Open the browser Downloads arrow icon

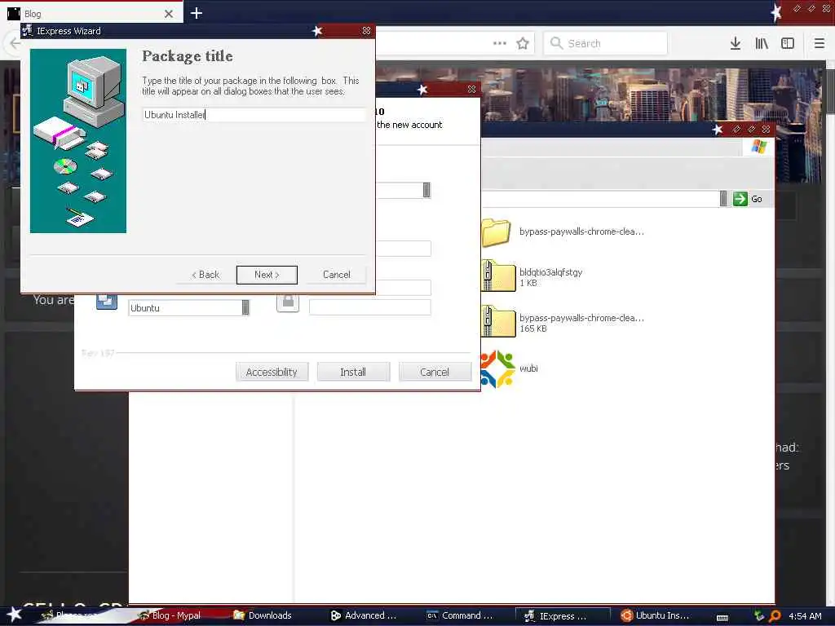(x=735, y=43)
